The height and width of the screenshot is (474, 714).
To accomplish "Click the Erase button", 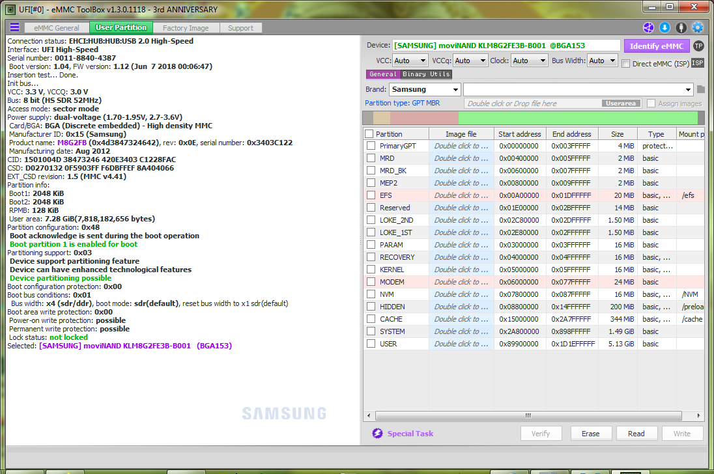I will 591,434.
